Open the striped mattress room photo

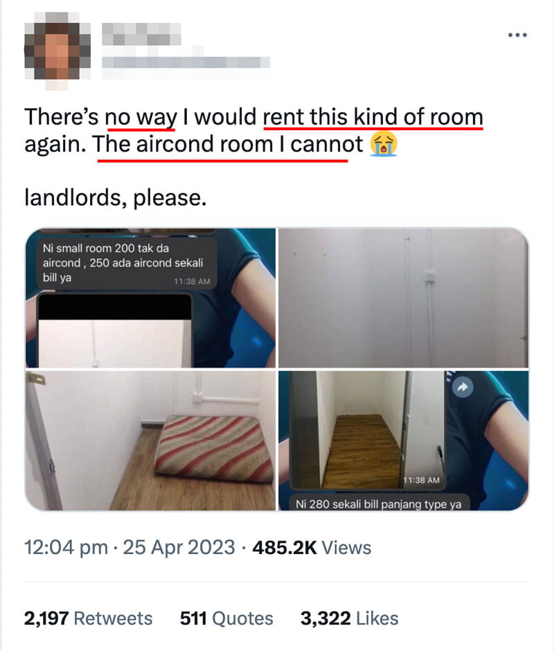coord(150,440)
